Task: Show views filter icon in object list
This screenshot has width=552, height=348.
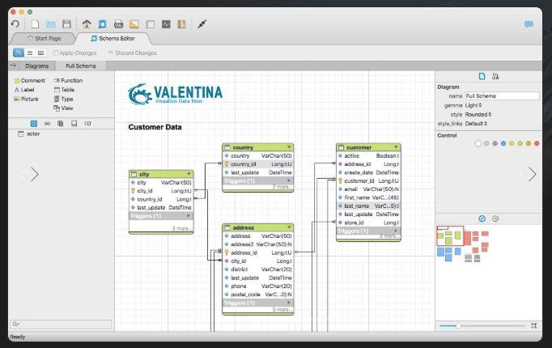Action: 61,124
